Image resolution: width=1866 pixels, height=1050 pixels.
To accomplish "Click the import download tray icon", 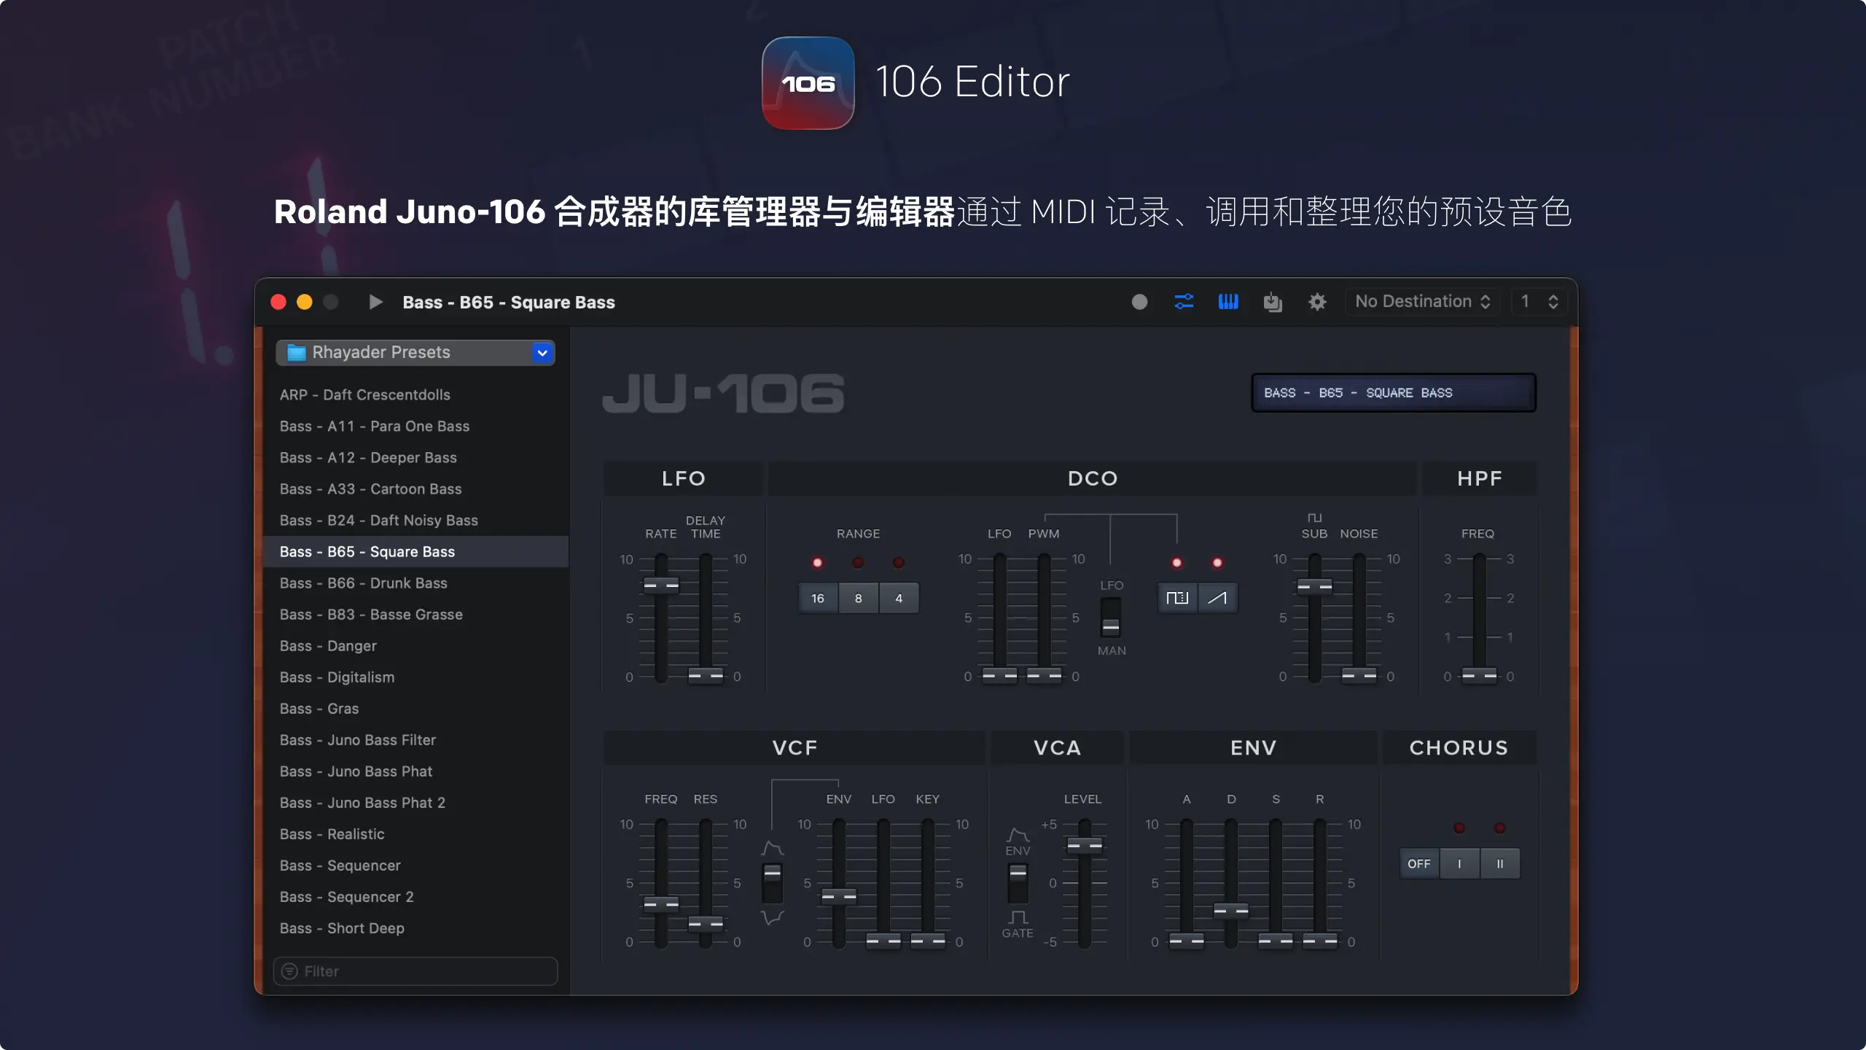I will (x=1273, y=302).
